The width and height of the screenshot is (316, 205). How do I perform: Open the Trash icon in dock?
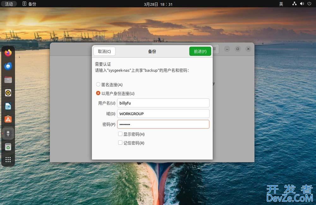point(8,147)
